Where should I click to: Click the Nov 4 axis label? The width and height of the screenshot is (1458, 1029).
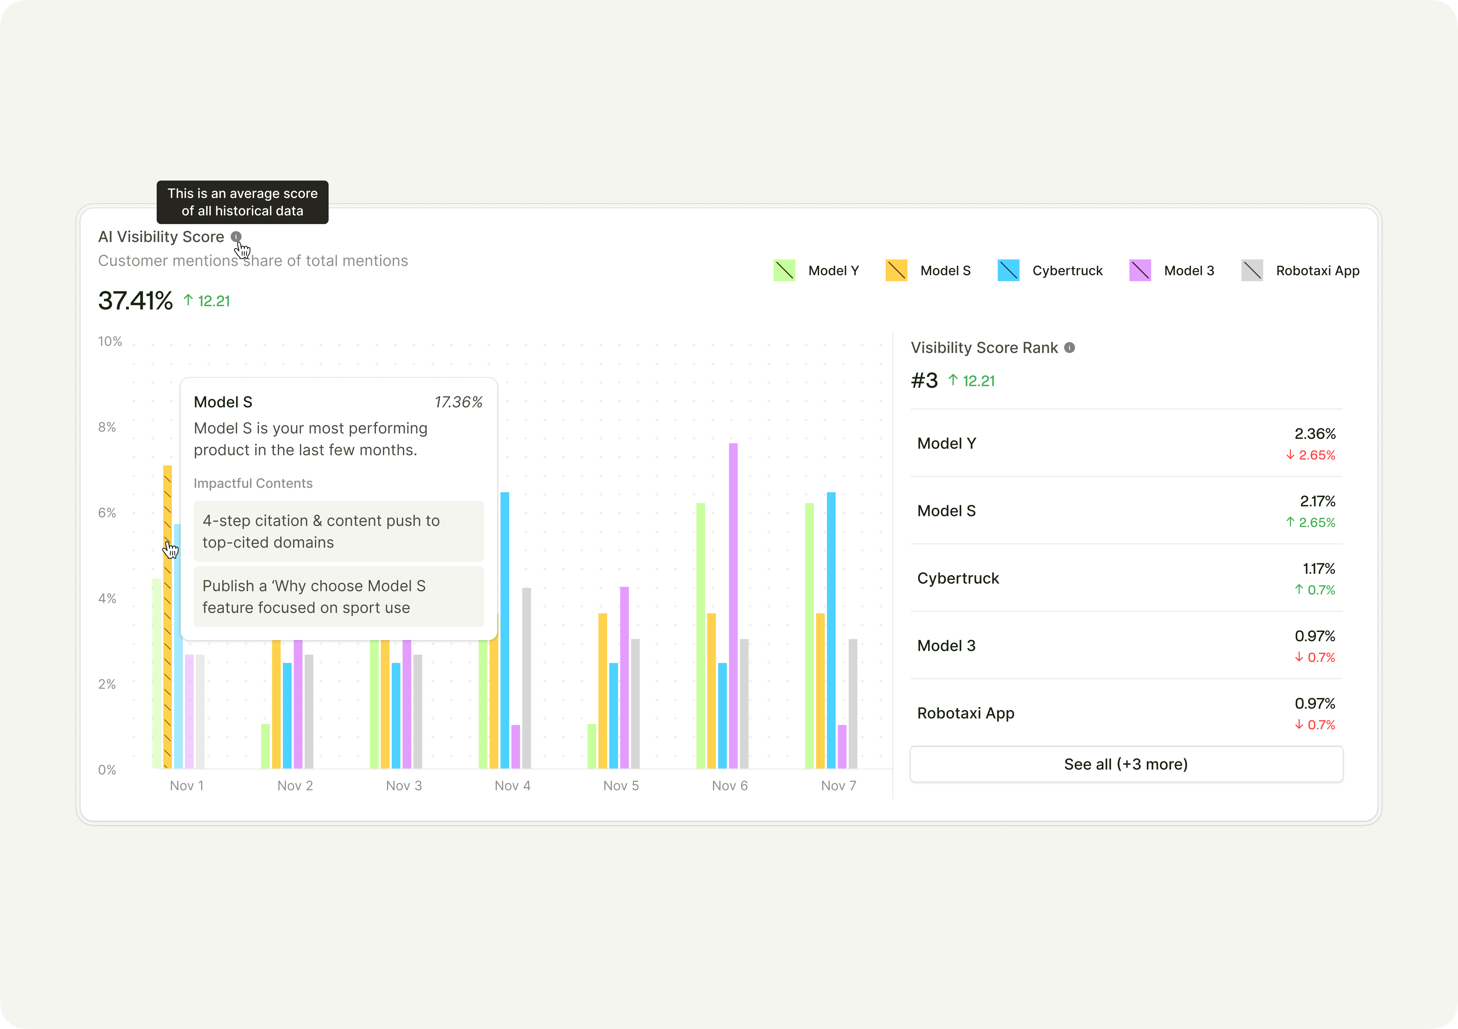(512, 786)
